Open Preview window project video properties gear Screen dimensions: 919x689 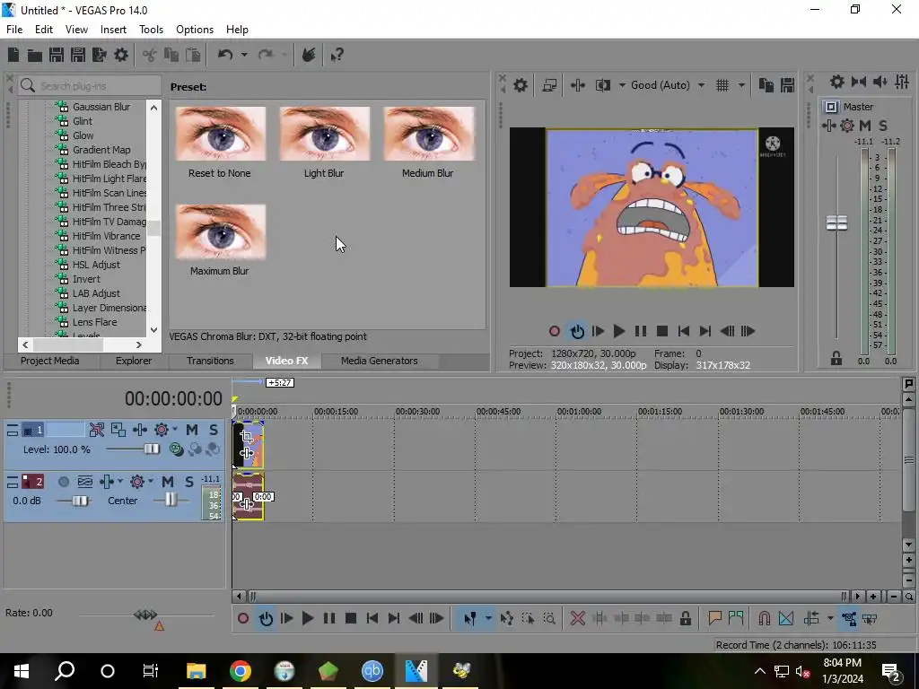pyautogui.click(x=520, y=85)
